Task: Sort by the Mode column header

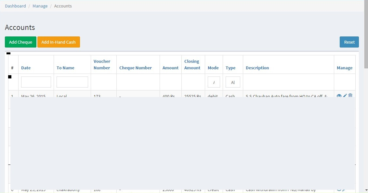Action: [x=213, y=68]
